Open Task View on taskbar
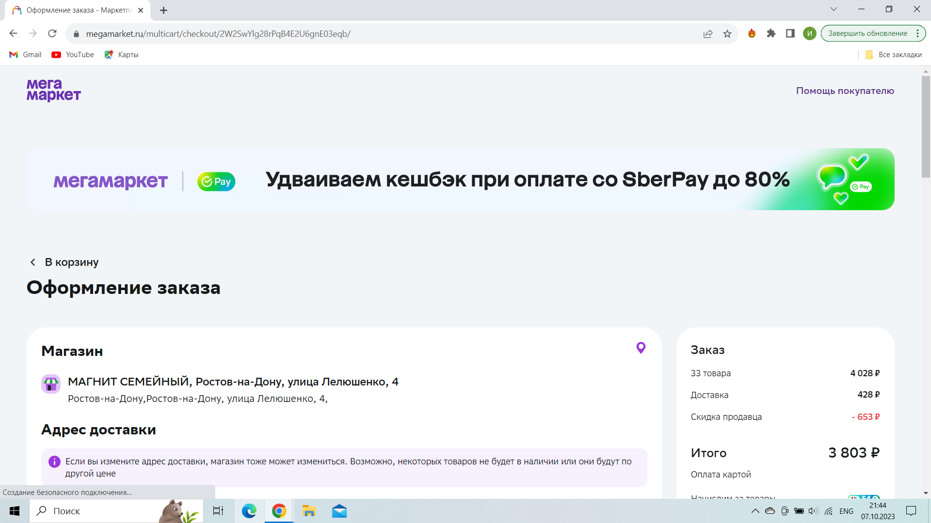Viewport: 931px width, 523px height. [x=218, y=511]
